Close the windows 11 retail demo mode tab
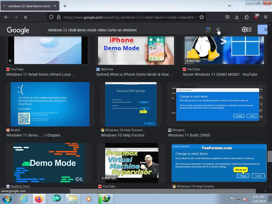Screen dimensions: 272x204 [55, 6]
